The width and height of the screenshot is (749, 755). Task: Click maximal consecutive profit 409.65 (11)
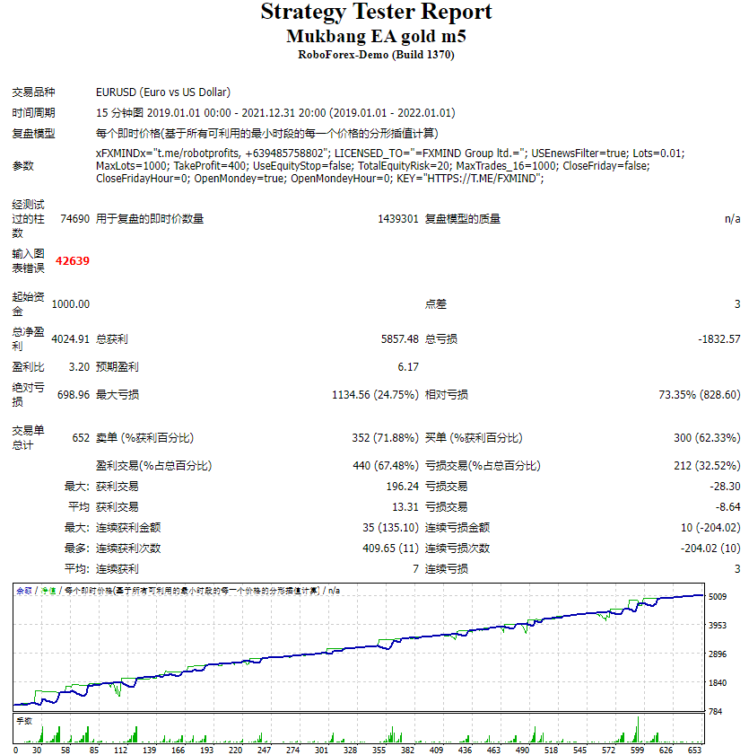point(390,549)
